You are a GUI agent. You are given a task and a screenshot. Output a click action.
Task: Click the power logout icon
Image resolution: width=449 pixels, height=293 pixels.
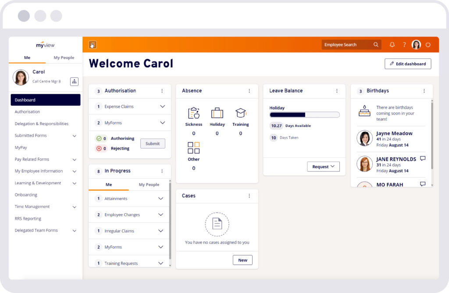pyautogui.click(x=428, y=45)
